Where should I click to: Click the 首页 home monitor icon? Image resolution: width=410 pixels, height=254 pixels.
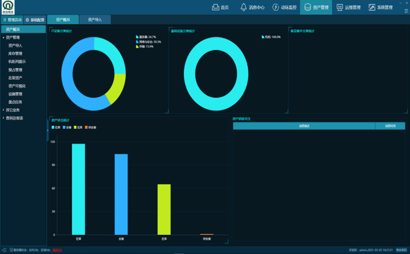pyautogui.click(x=215, y=8)
